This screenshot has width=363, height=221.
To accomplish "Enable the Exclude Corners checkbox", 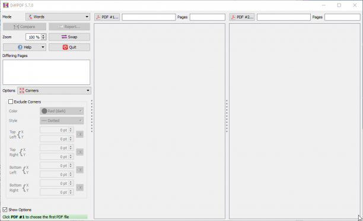I will click(x=11, y=102).
